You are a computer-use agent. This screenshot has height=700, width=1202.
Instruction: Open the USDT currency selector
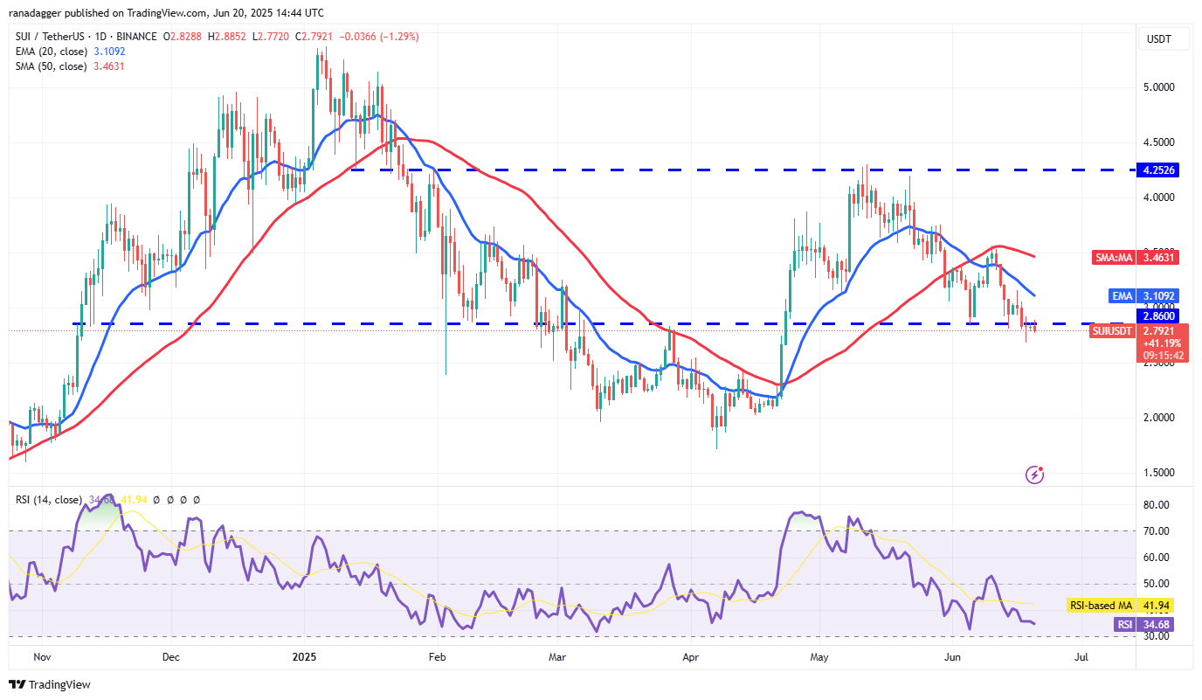(1160, 39)
